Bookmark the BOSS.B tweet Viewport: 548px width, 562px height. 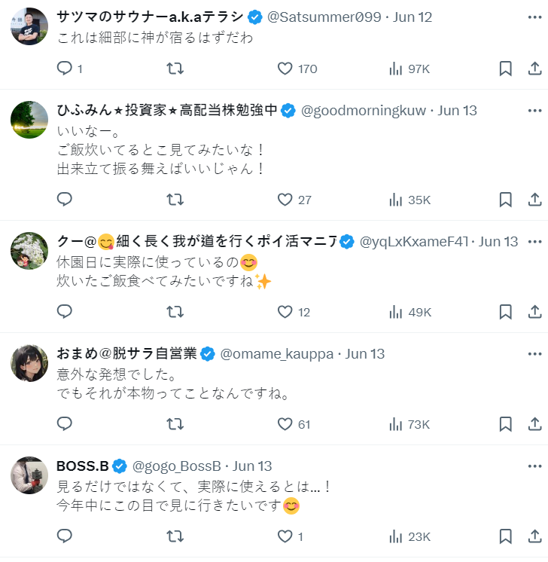pos(506,536)
